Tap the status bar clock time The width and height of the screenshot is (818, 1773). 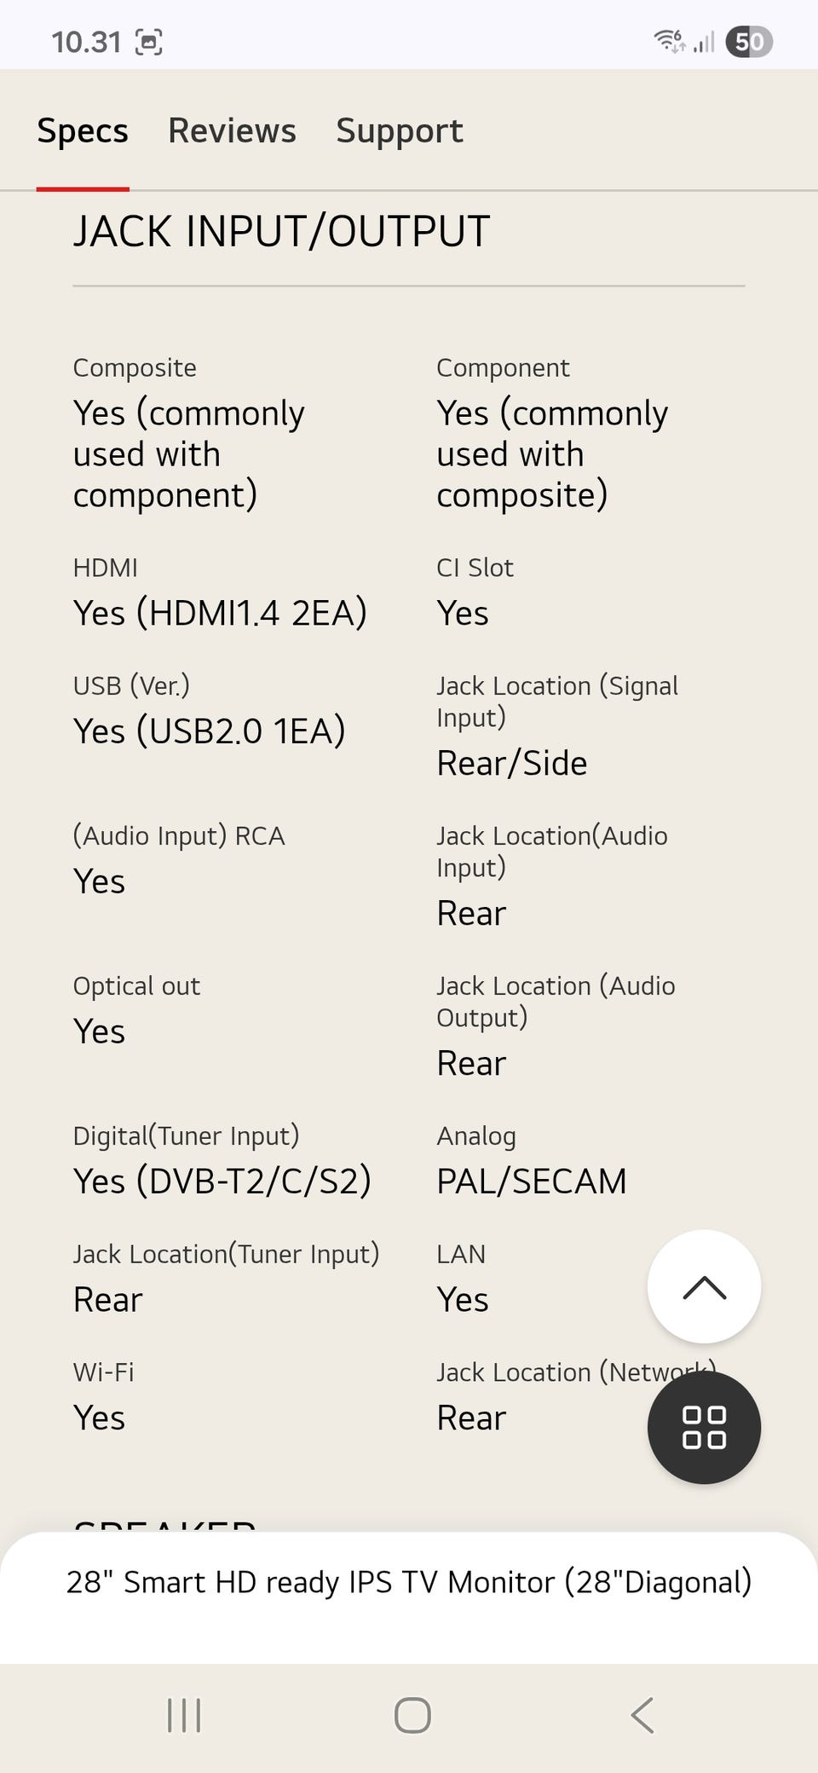86,42
